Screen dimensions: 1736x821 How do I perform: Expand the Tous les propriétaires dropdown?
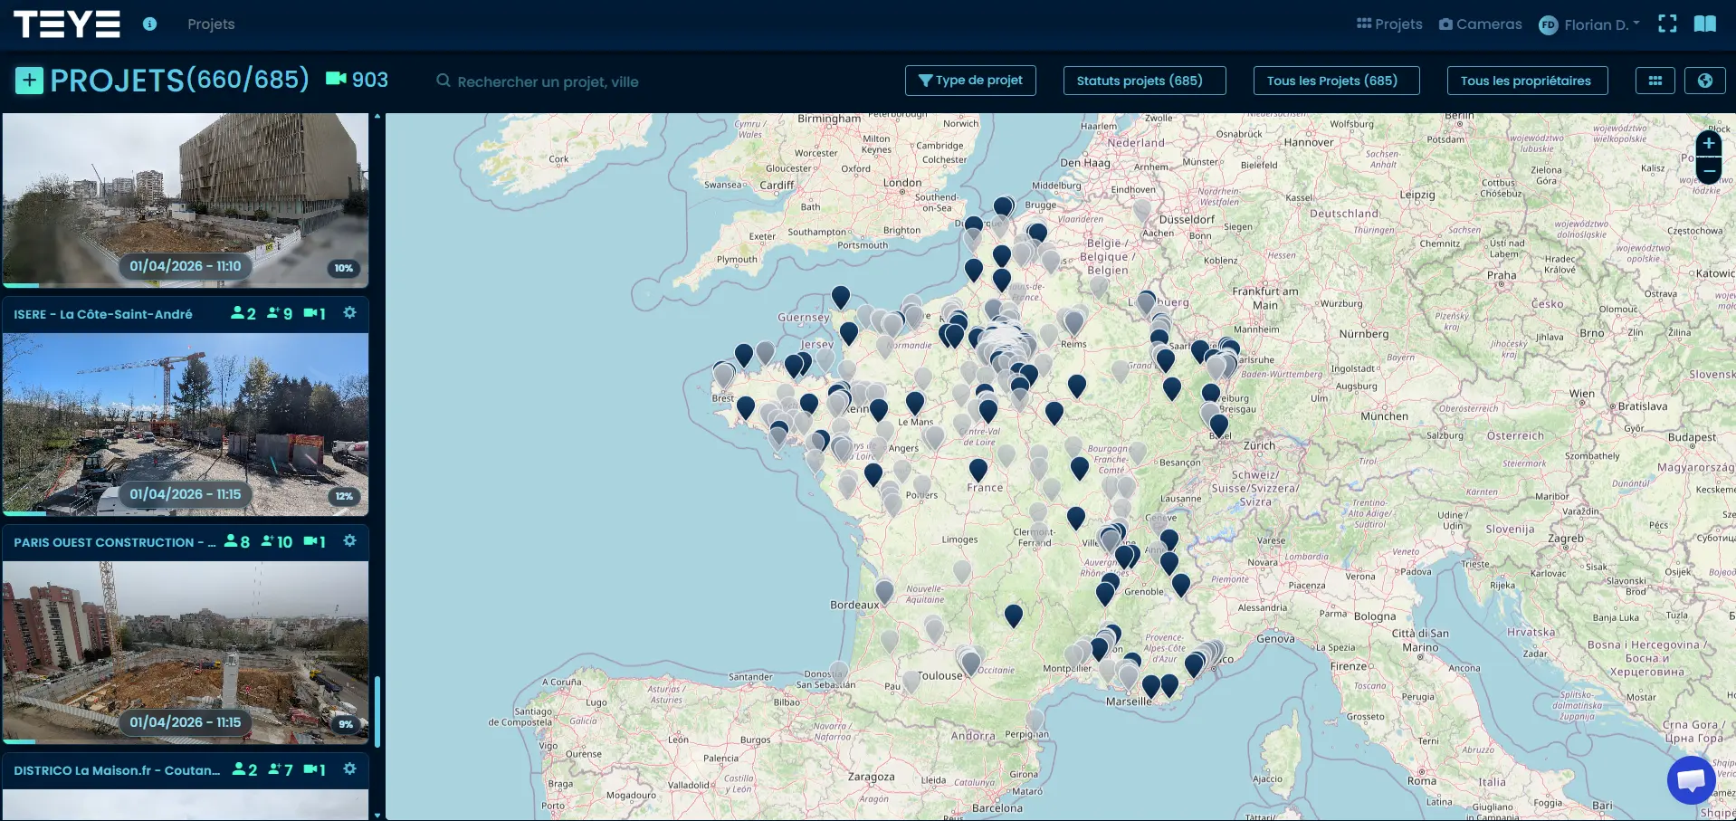click(x=1527, y=81)
